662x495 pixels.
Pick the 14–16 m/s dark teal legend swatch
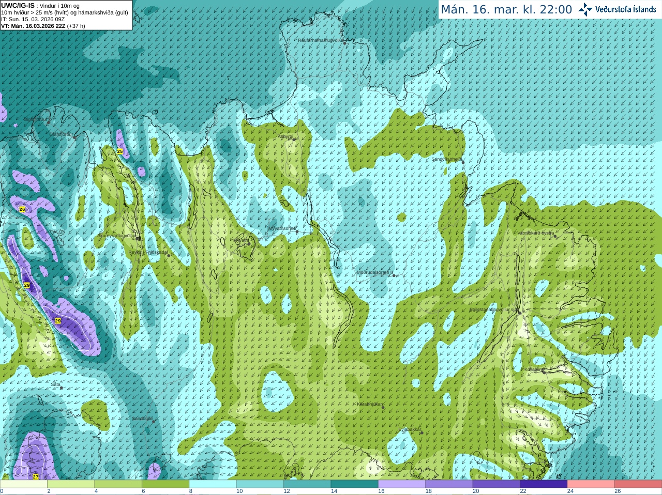(354, 484)
